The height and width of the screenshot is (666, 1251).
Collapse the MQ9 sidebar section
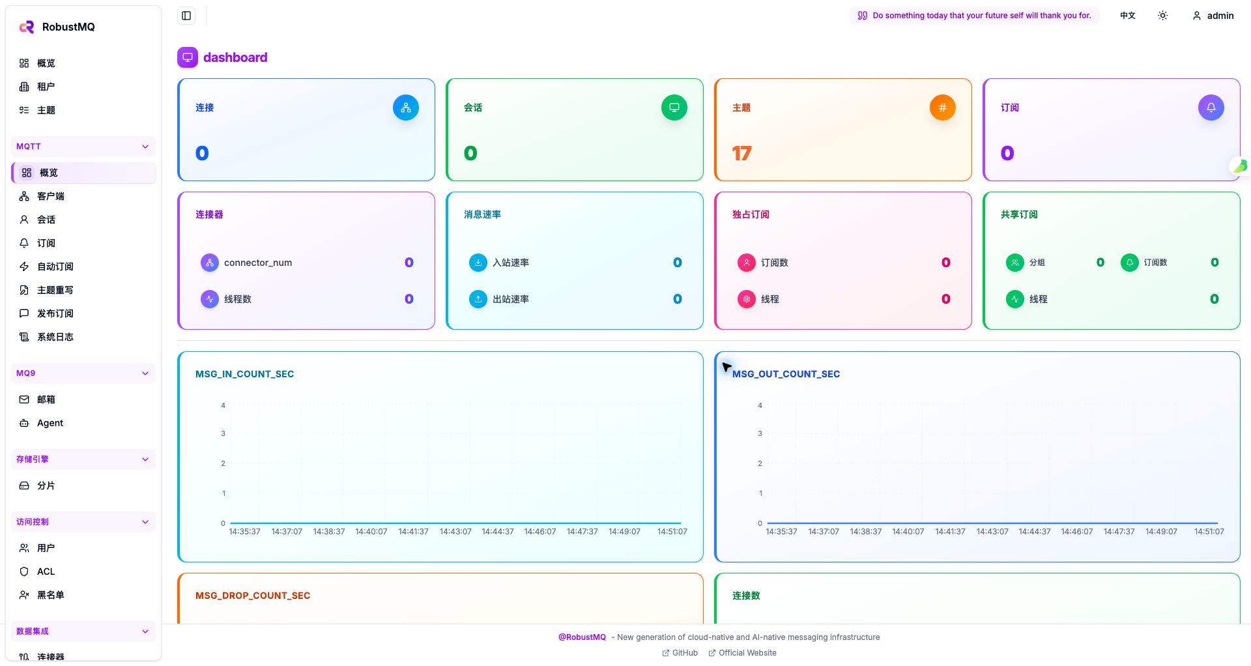(83, 373)
